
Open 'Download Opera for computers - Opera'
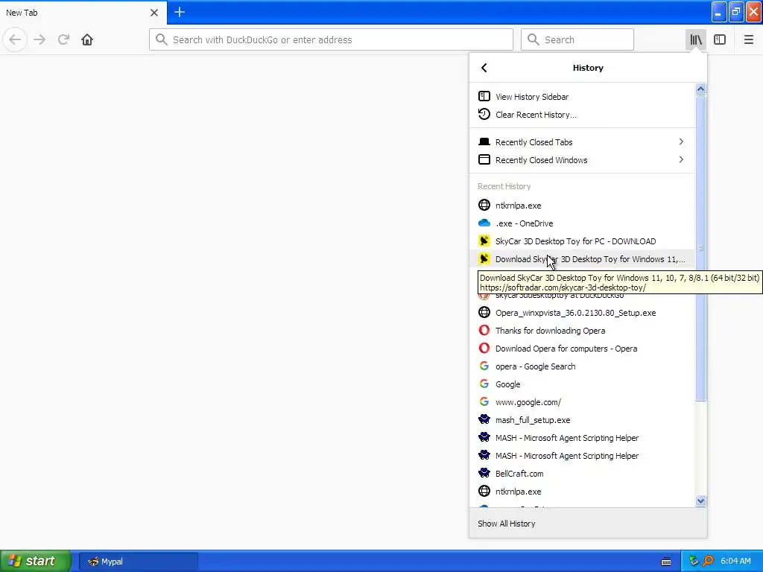coord(582,349)
